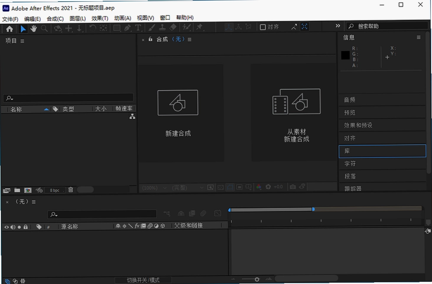Open the 合成(C) menu
Image resolution: width=432 pixels, height=284 pixels.
tap(55, 19)
